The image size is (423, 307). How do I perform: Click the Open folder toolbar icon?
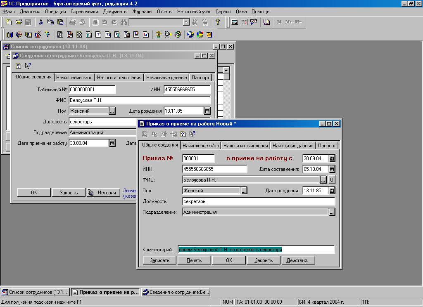point(19,22)
